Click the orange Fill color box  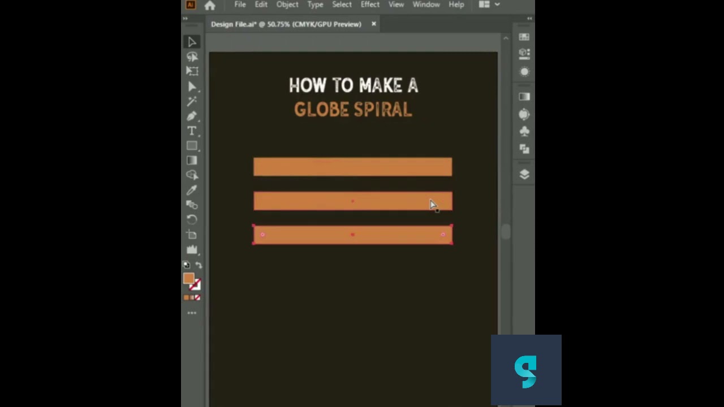coord(189,279)
